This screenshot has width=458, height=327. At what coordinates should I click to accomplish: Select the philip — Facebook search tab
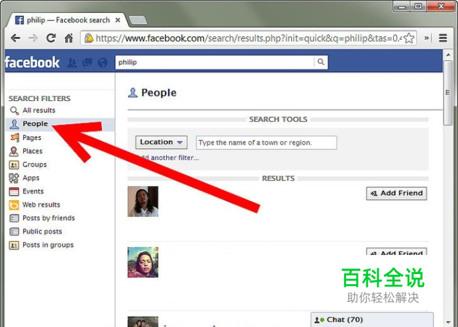click(x=68, y=20)
